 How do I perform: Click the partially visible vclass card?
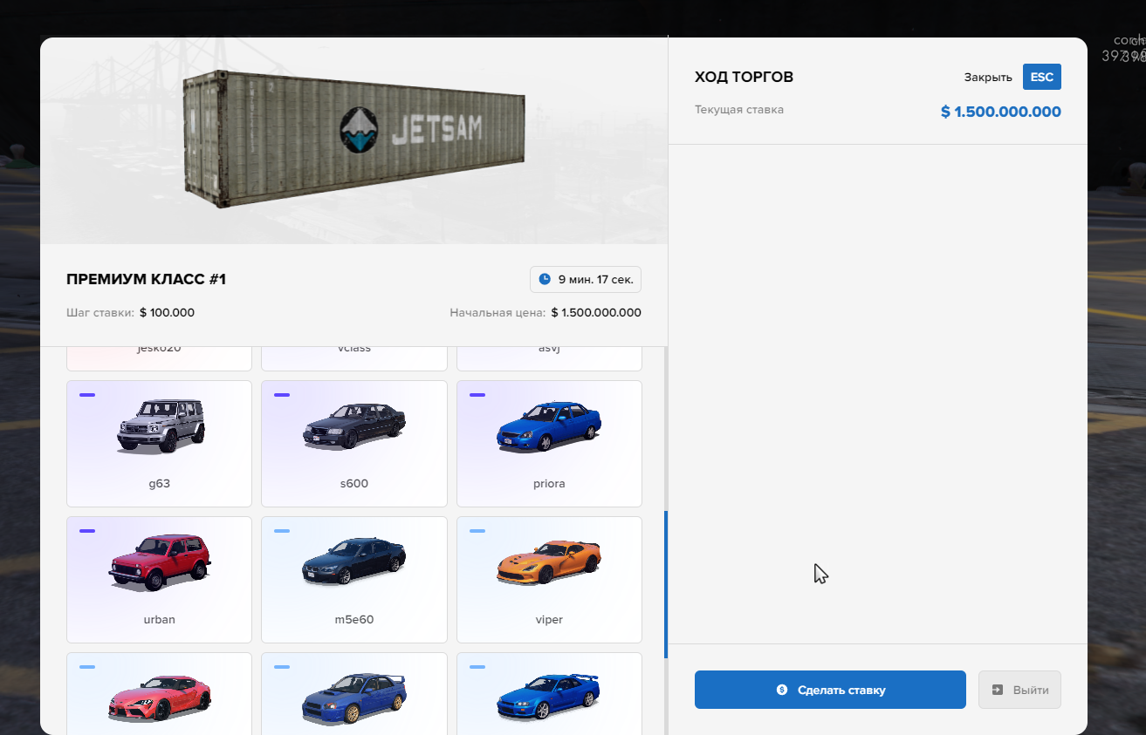tap(354, 358)
